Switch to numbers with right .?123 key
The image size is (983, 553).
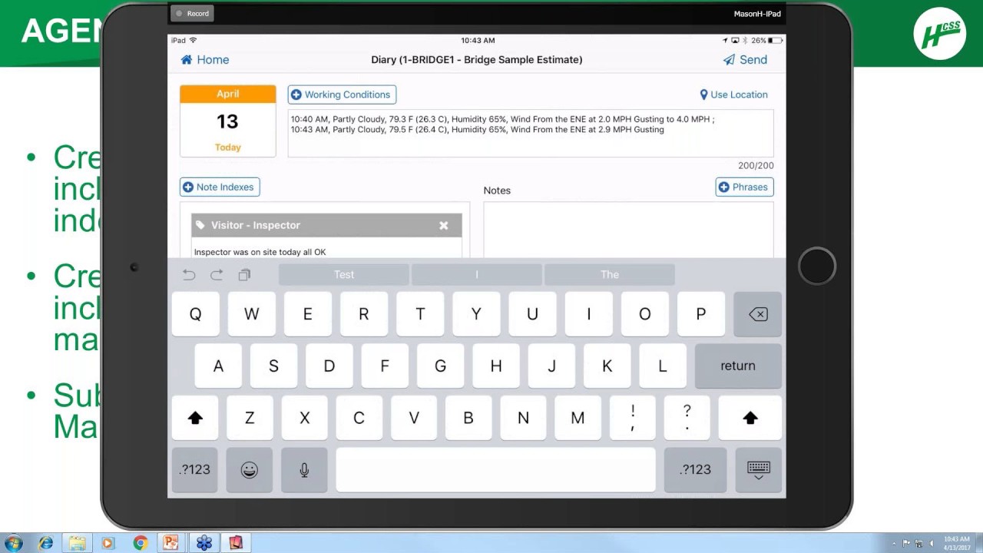tap(695, 469)
